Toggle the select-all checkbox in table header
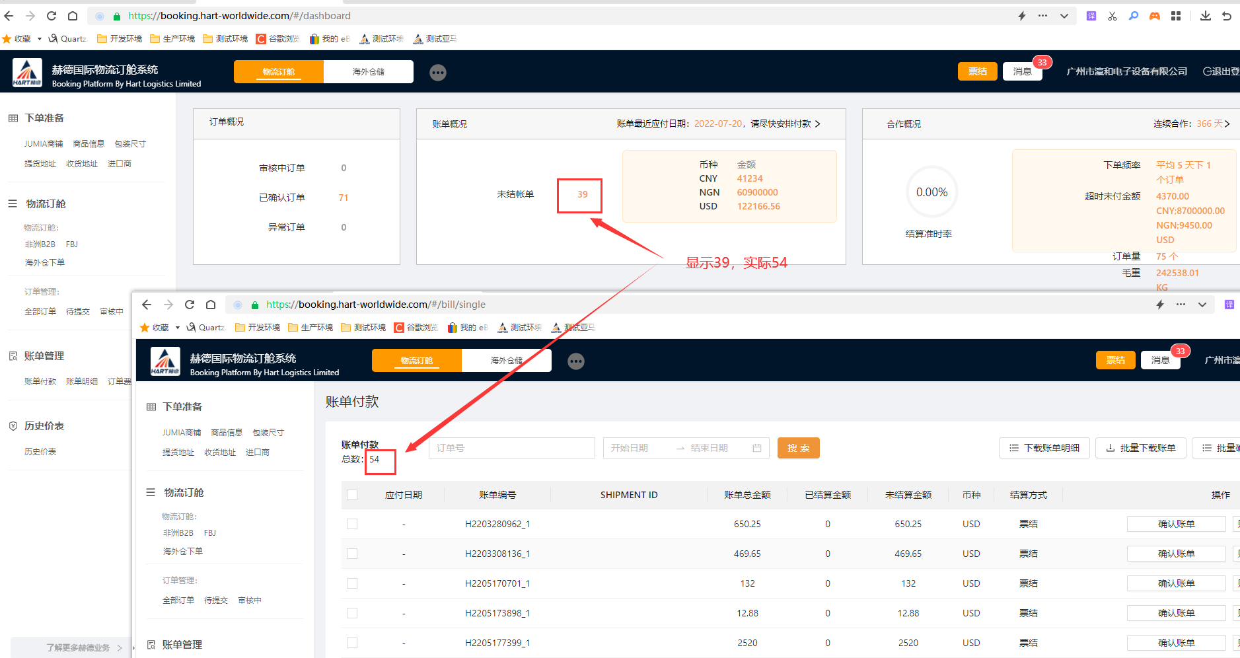Viewport: 1240px width, 658px height. 352,495
